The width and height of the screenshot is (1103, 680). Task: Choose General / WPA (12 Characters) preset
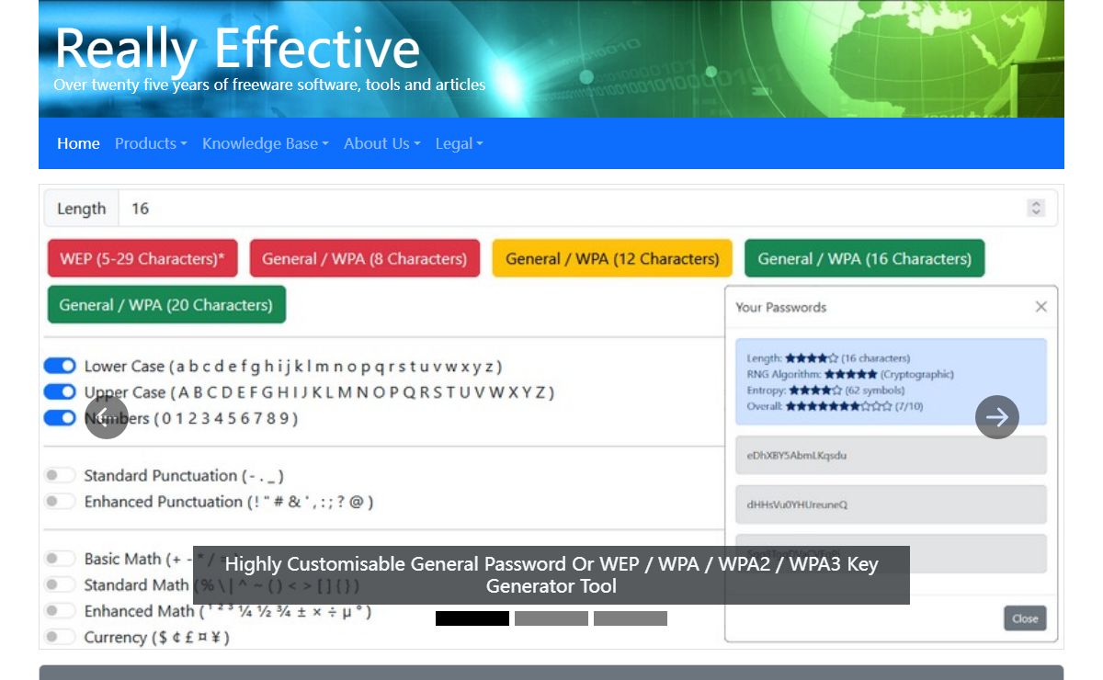(612, 259)
